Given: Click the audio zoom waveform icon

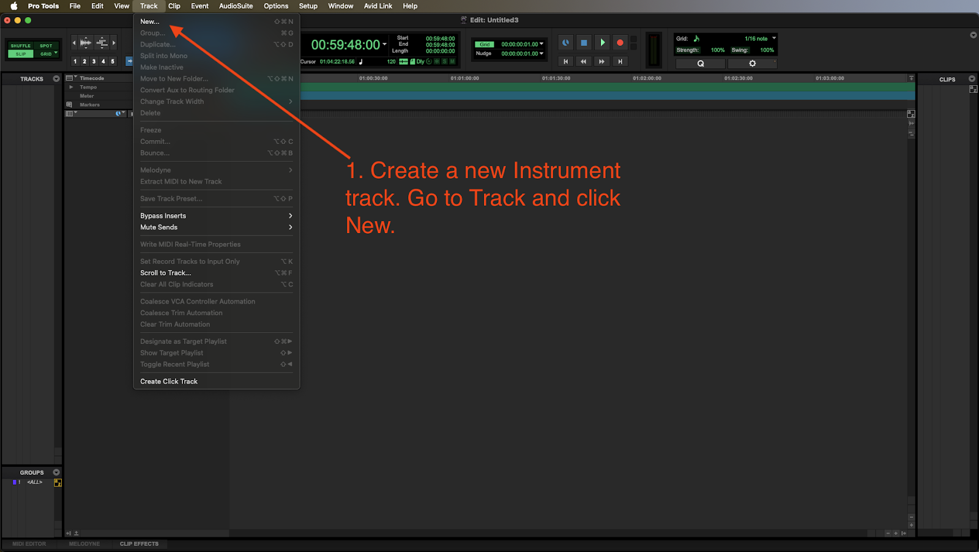Looking at the screenshot, I should [x=86, y=43].
